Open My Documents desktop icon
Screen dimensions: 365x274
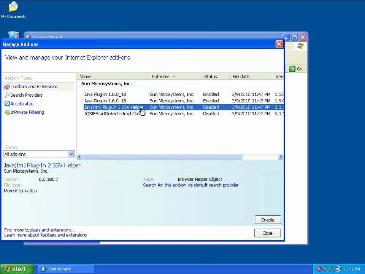pos(14,10)
